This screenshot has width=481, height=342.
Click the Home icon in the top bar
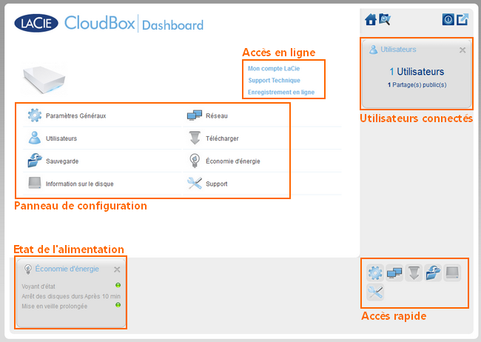coord(371,20)
